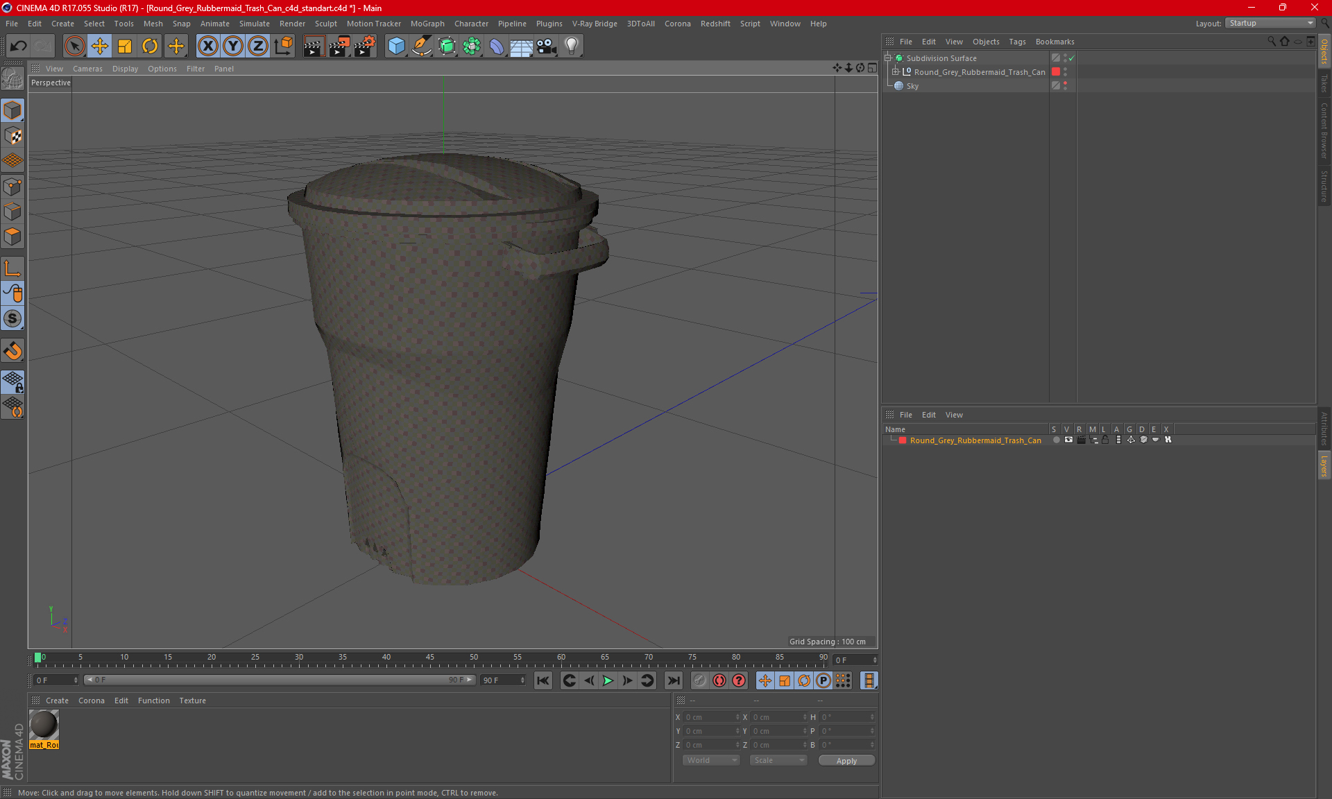This screenshot has width=1332, height=799.
Task: Toggle layer solo dot for trash can layer
Action: (x=1056, y=440)
